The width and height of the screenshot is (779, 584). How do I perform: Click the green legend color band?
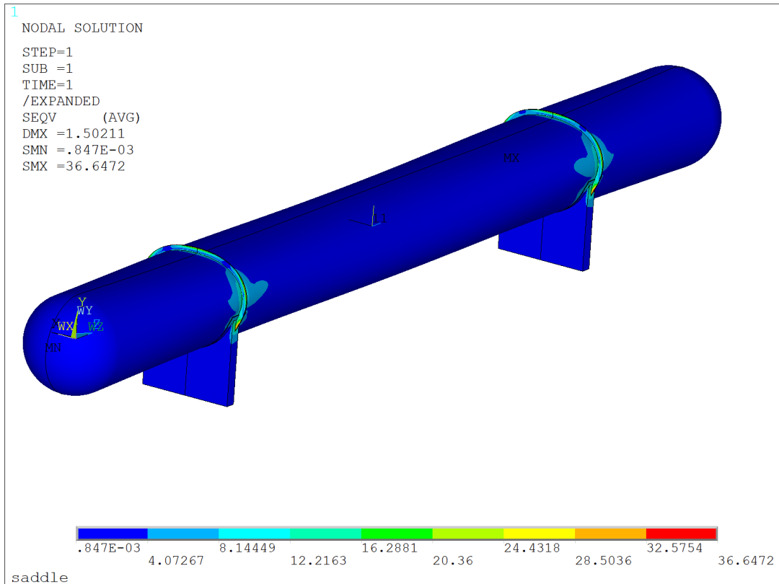(x=397, y=534)
